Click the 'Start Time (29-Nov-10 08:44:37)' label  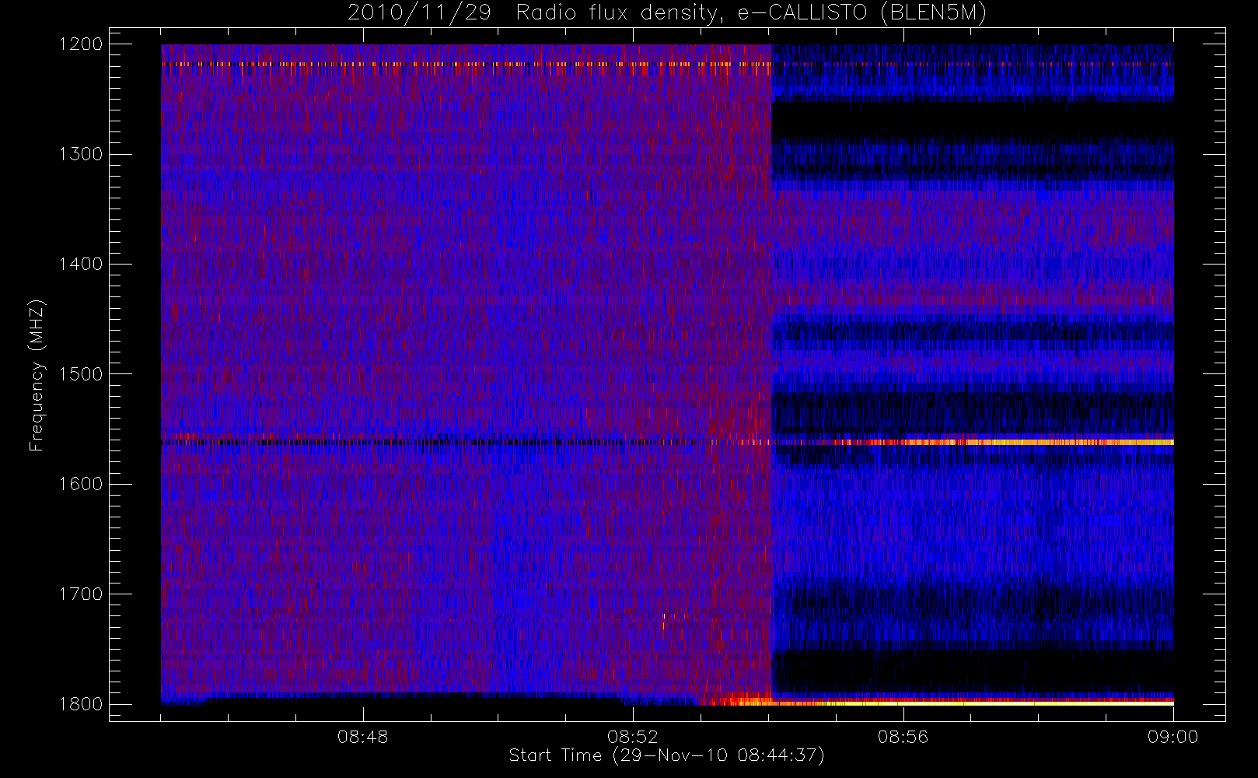[x=666, y=755]
